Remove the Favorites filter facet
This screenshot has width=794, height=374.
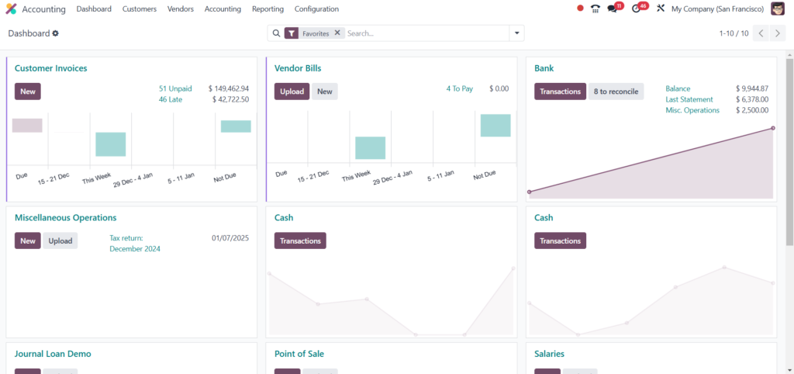[x=337, y=33]
